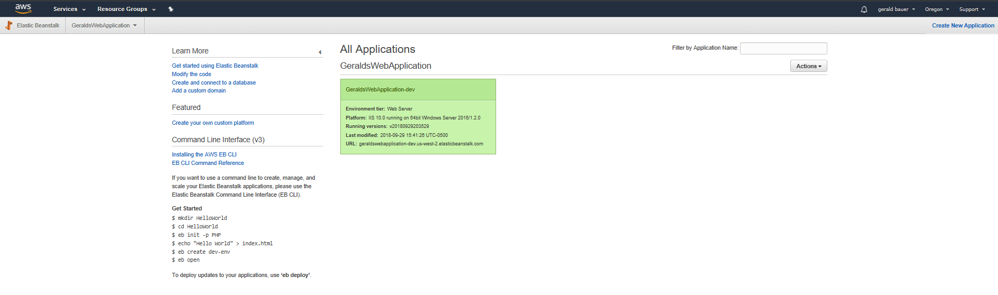Open EB CLI Command Reference link

point(208,163)
